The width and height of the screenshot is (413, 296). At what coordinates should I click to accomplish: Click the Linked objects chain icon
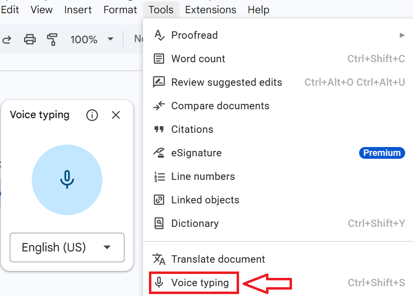(x=159, y=200)
